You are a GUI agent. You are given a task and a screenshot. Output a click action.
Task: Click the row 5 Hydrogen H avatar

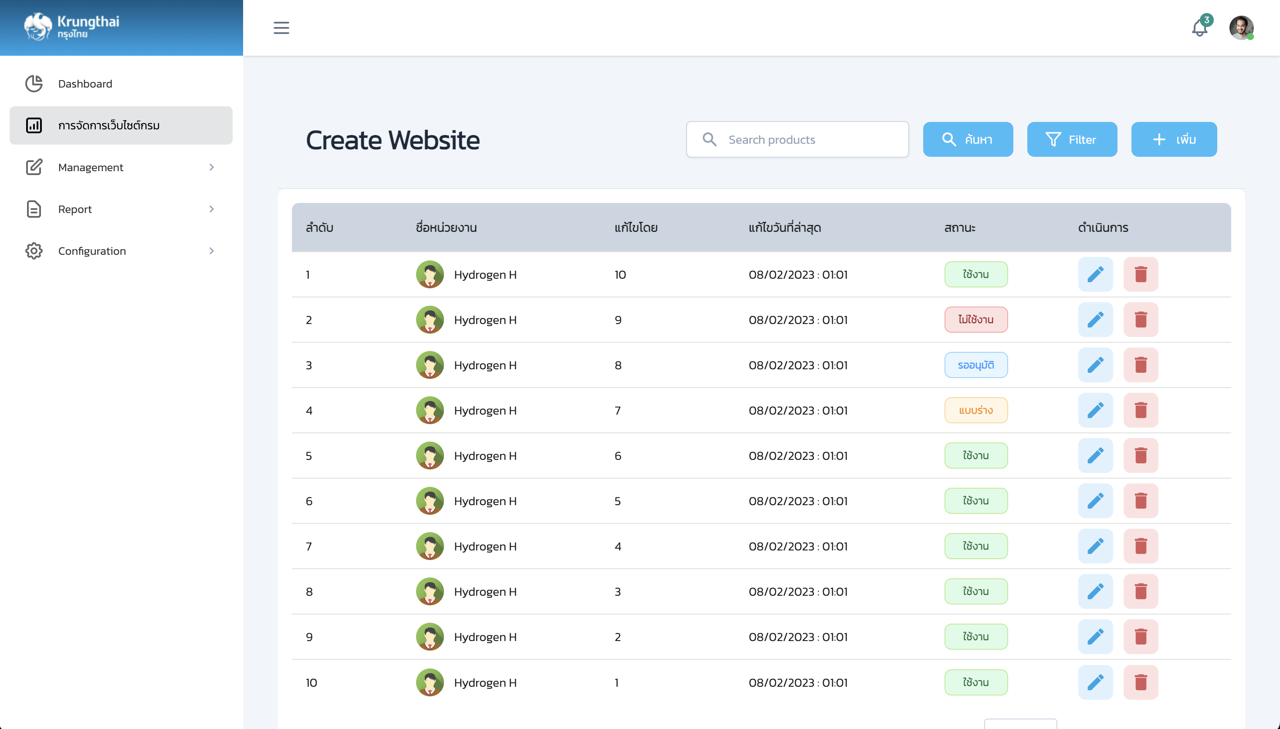pyautogui.click(x=430, y=456)
